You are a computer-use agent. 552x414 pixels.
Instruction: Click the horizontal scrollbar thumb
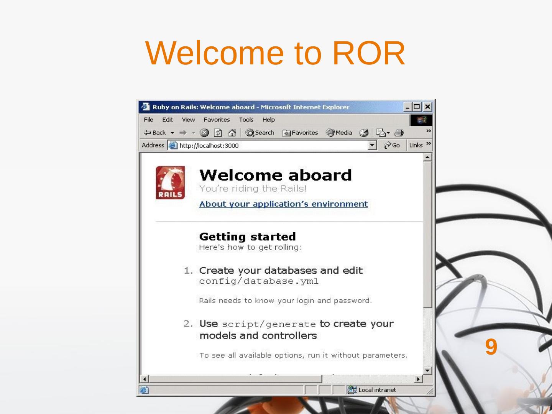point(235,379)
